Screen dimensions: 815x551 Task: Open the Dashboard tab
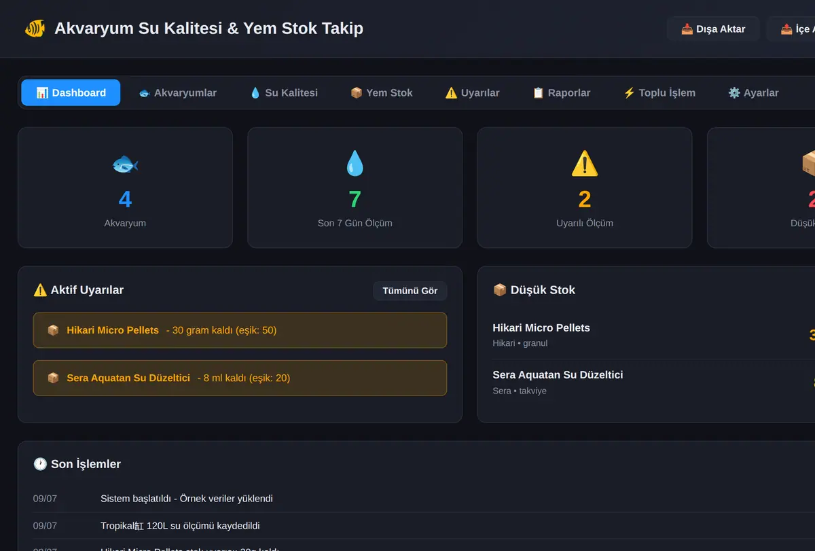pos(71,92)
